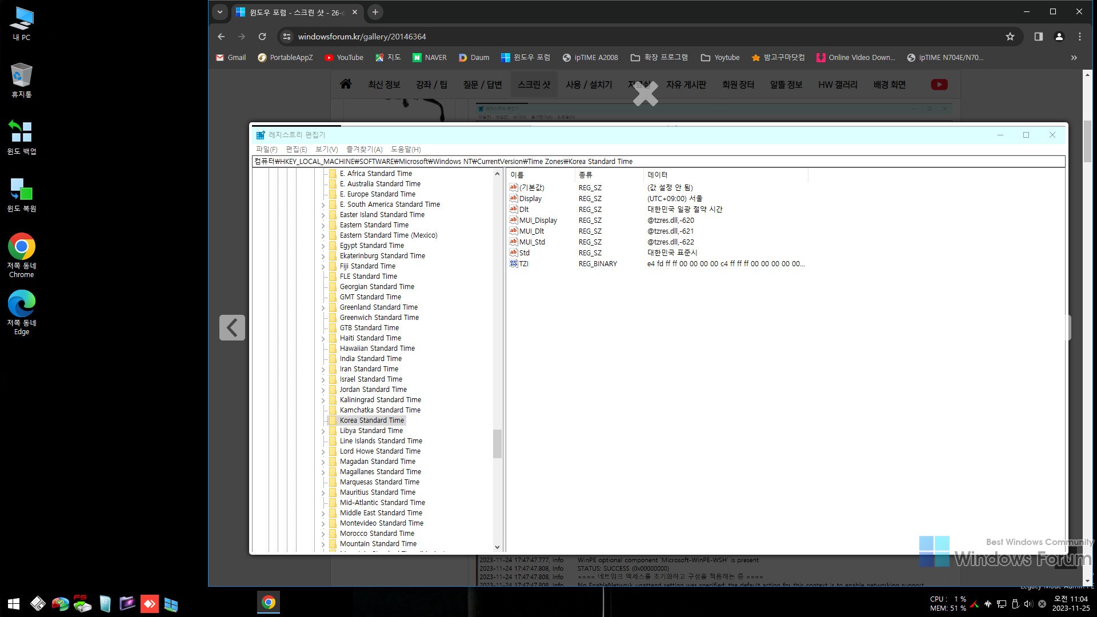Click the address bar URL
This screenshot has width=1097, height=617.
click(x=362, y=37)
